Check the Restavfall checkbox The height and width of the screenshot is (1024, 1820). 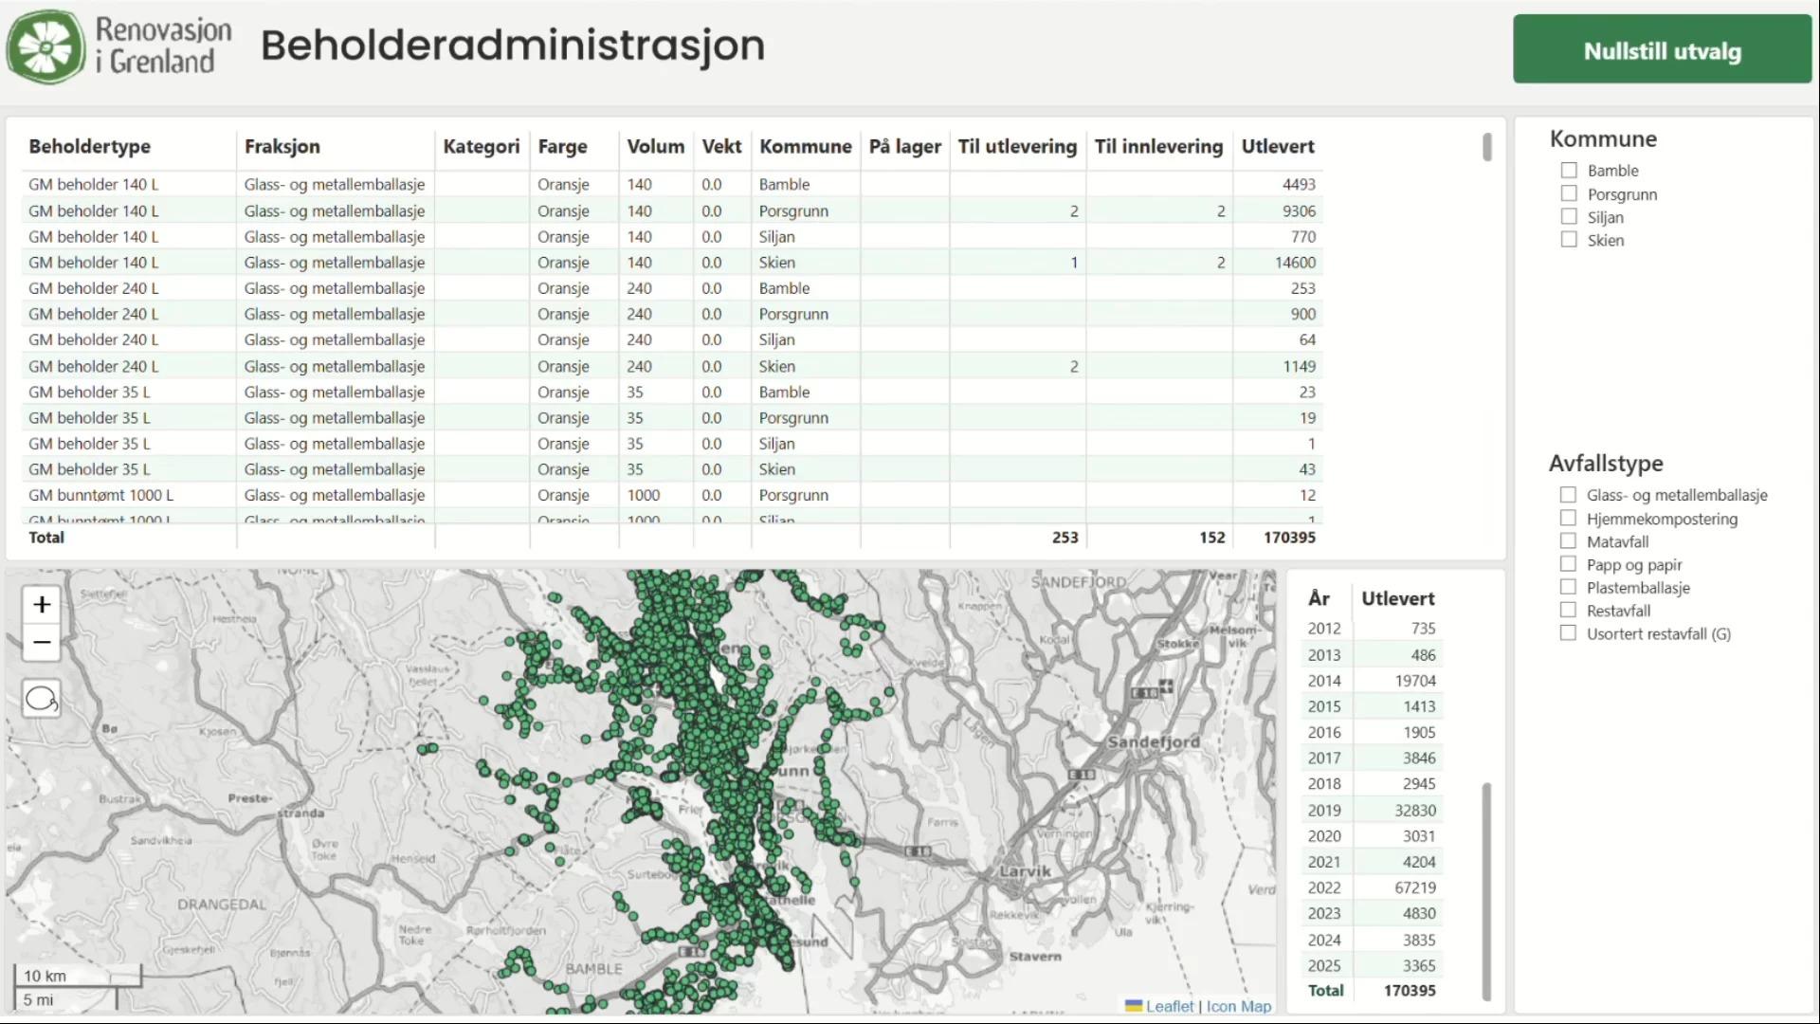[x=1568, y=611]
